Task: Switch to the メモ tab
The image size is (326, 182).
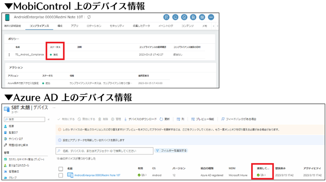Action: point(205,26)
